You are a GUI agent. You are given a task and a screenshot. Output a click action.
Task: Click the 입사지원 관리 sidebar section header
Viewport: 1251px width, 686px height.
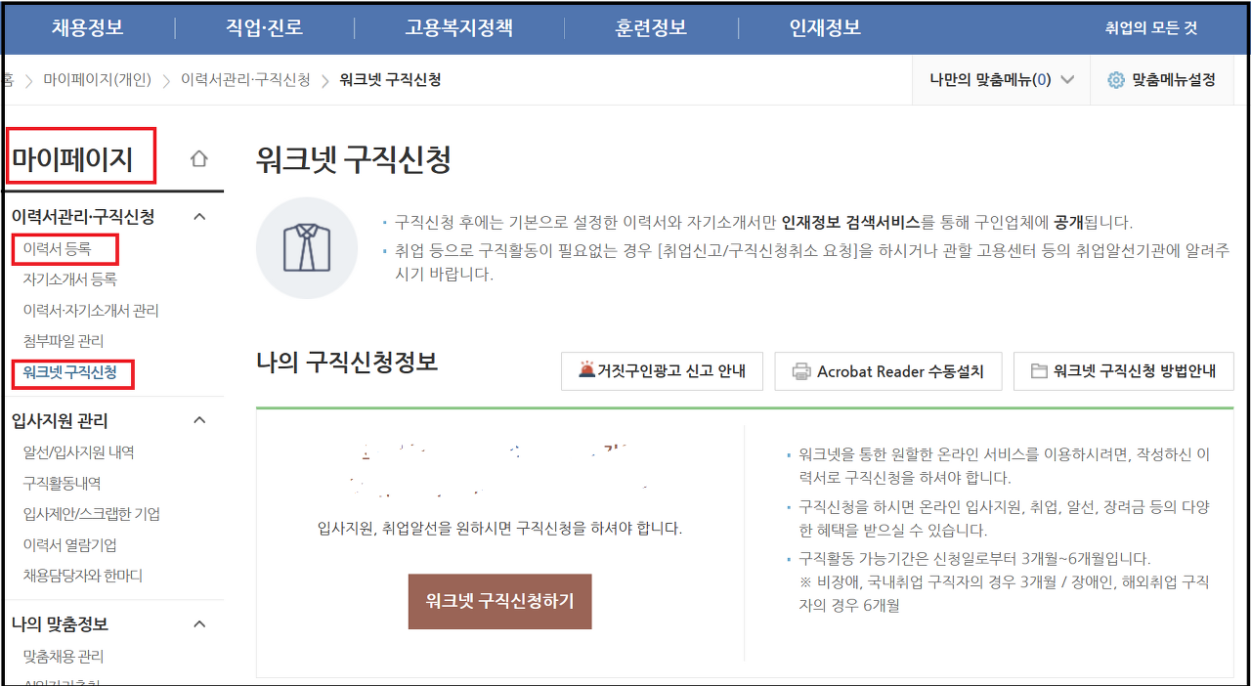[60, 420]
